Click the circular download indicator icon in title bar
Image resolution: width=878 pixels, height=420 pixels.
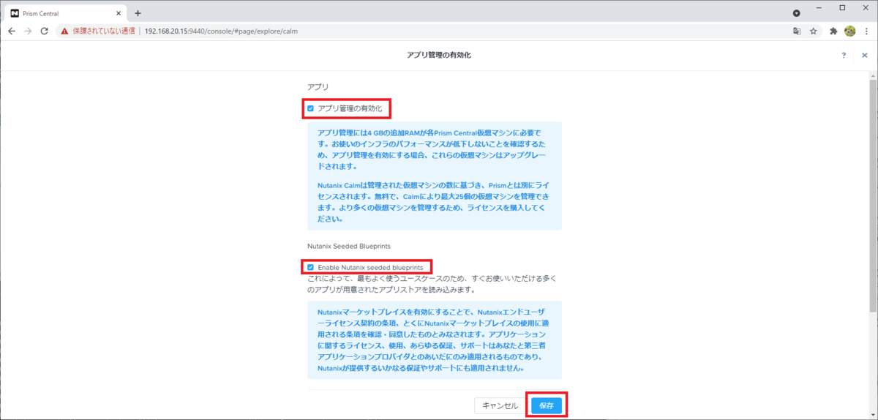pos(797,13)
